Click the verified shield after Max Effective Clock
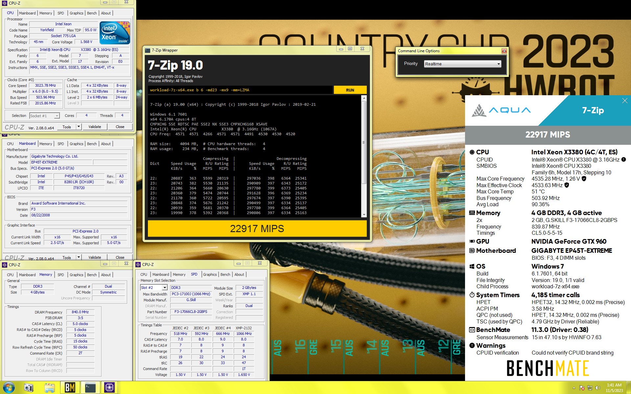631x394 pixels. coord(567,185)
